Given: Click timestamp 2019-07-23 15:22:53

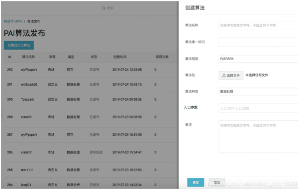Looking at the screenshot, I should click(x=127, y=170).
